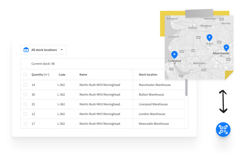
Task: Sort by the Quantity [+/-] column header
Action: (40, 75)
